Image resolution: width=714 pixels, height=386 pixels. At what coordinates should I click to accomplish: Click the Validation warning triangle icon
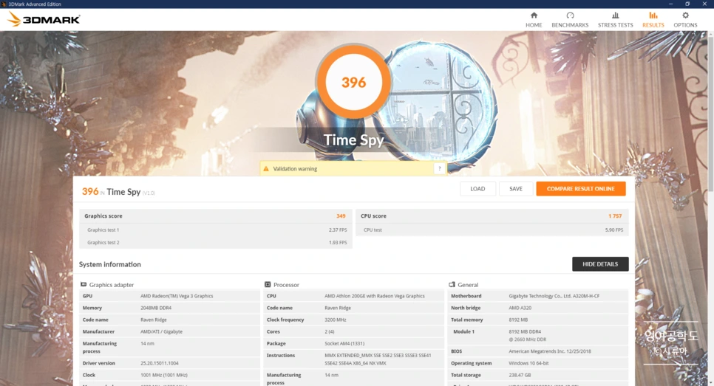click(x=266, y=169)
